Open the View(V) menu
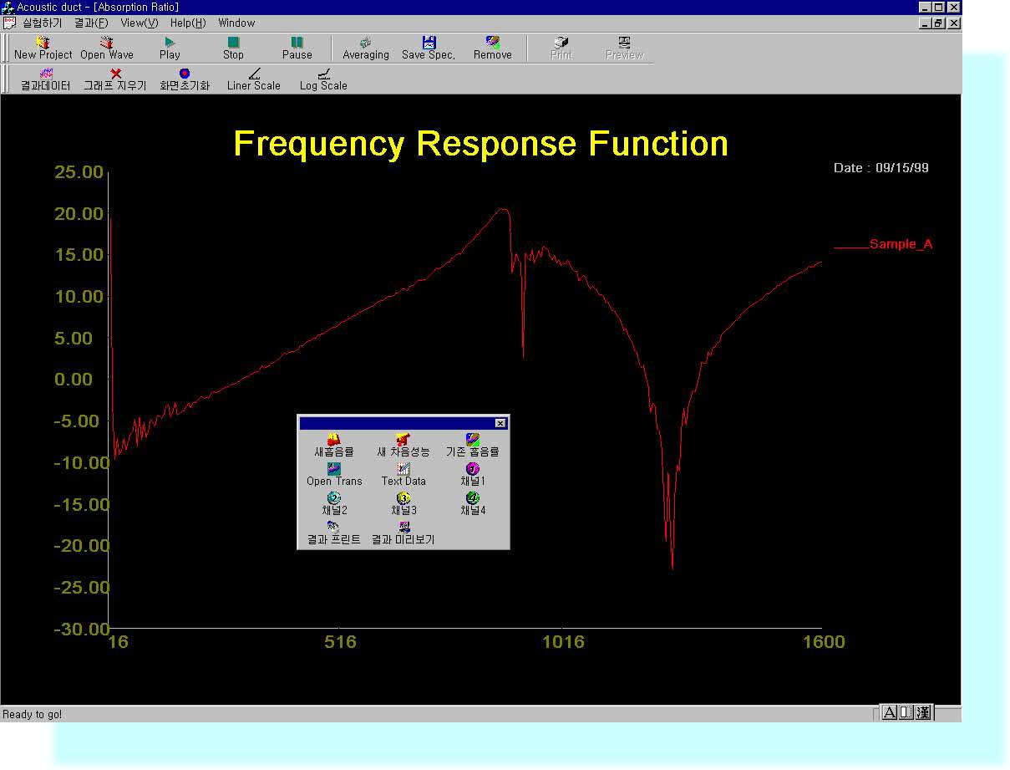 point(139,23)
